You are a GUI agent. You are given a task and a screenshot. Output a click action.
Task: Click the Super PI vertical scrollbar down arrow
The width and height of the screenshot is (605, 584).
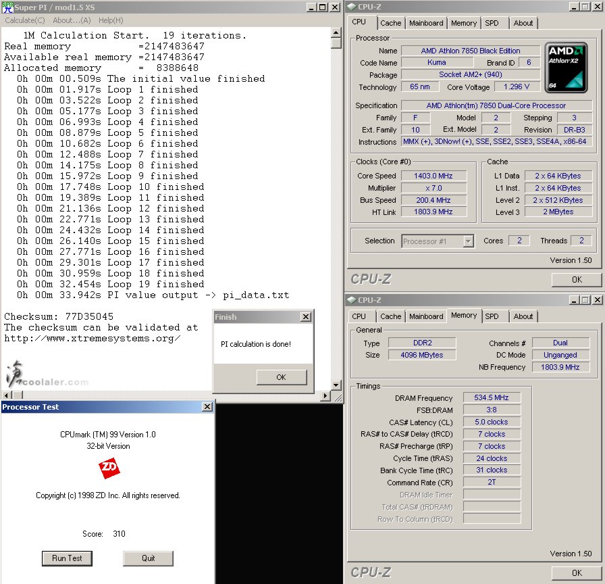(x=336, y=385)
